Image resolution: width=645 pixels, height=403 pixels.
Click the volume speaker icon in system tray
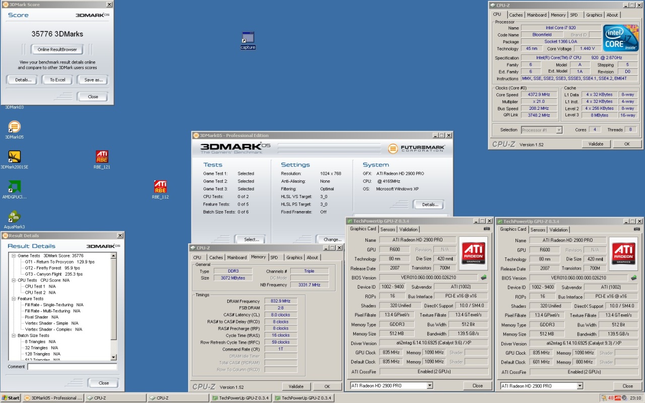click(x=625, y=398)
